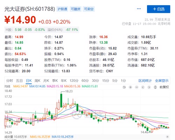Select the 日K chart tab

[29, 80]
